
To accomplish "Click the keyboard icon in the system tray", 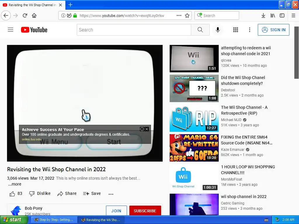I will [x=266, y=220].
